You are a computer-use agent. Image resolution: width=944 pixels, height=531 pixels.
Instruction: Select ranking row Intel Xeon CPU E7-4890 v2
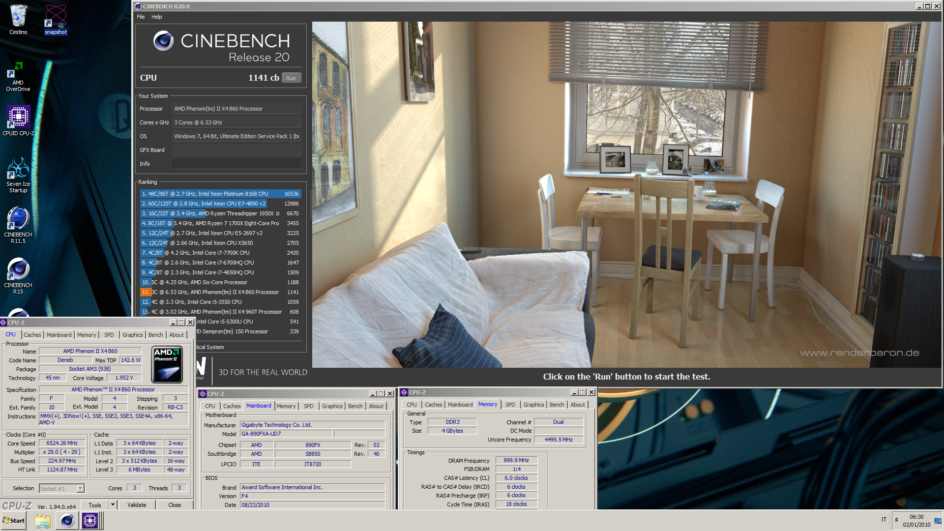coord(220,204)
